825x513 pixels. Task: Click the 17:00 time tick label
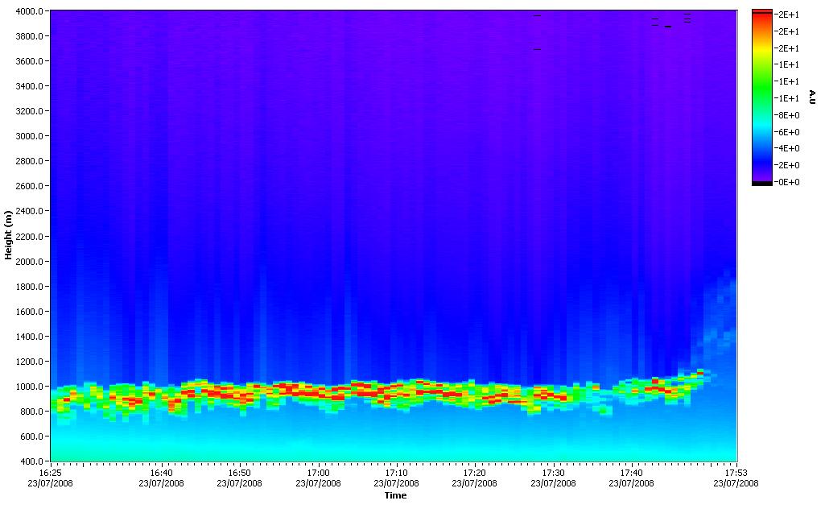point(318,473)
